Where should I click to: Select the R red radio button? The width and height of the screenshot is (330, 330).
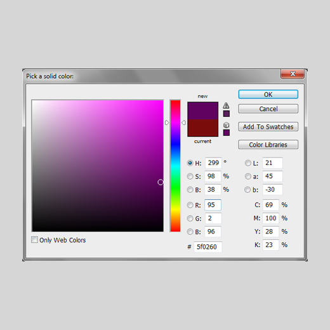[x=190, y=205]
